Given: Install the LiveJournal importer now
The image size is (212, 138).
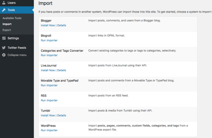Looking at the screenshot, I should click(48, 70).
